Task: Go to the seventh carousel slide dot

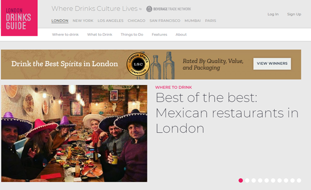Action: tap(280, 181)
